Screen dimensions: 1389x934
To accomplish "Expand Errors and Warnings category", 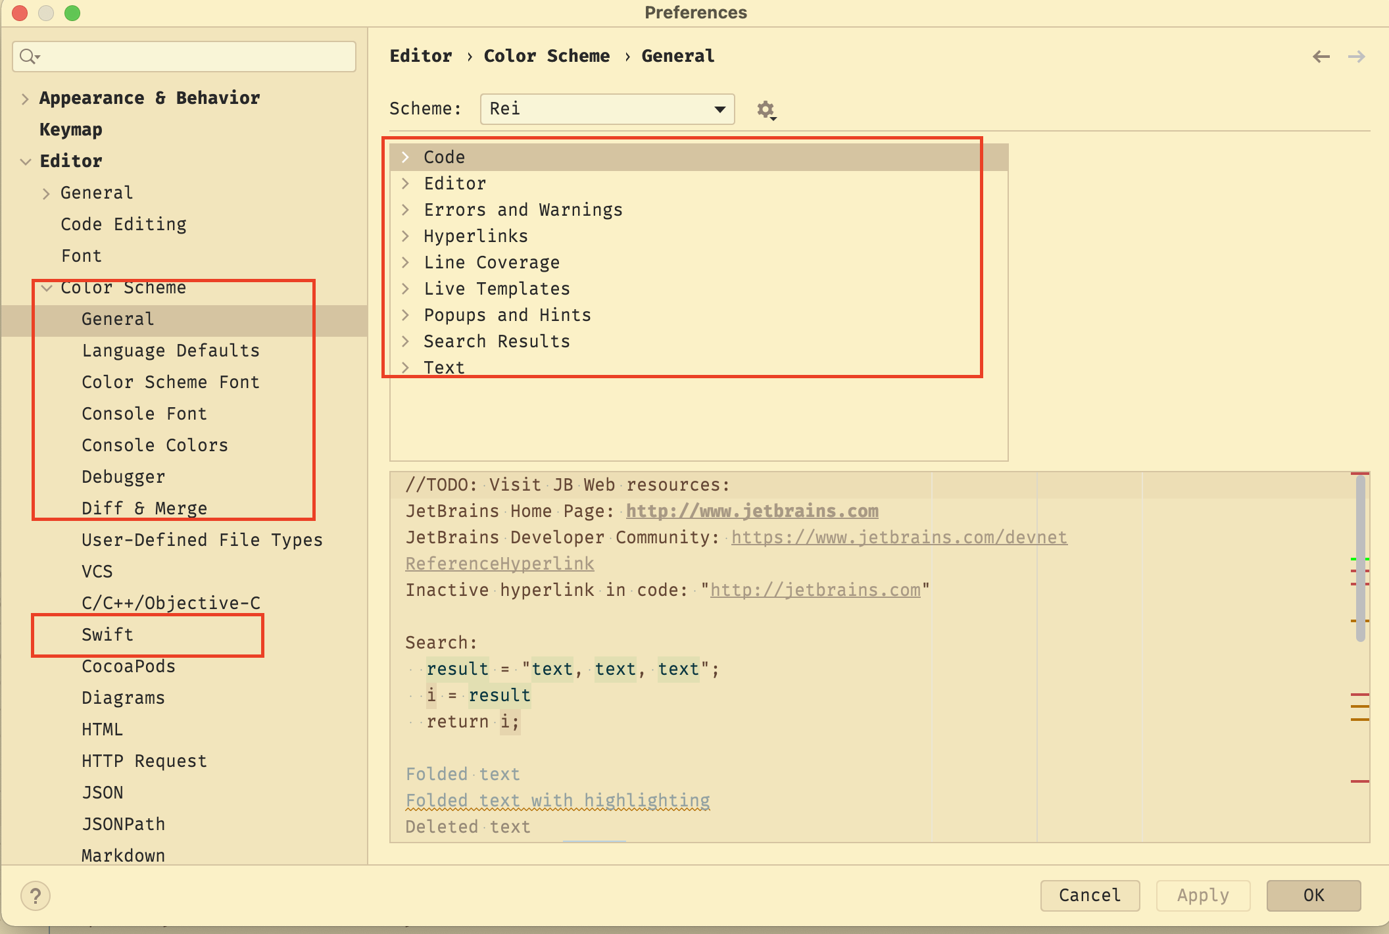I will [x=406, y=210].
